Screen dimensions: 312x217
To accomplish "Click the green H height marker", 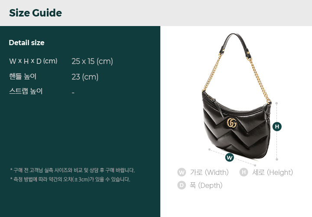I will (x=277, y=127).
